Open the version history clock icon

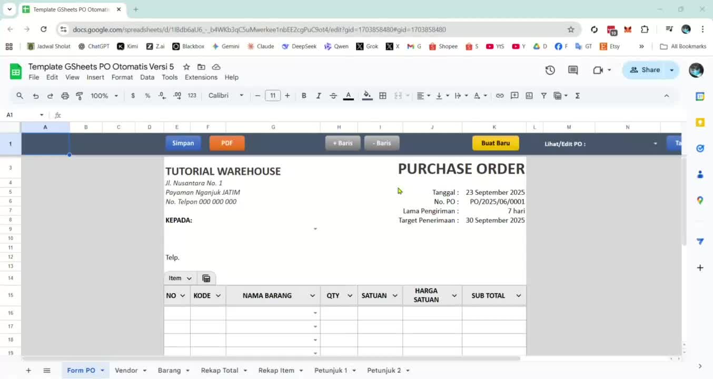click(x=550, y=70)
